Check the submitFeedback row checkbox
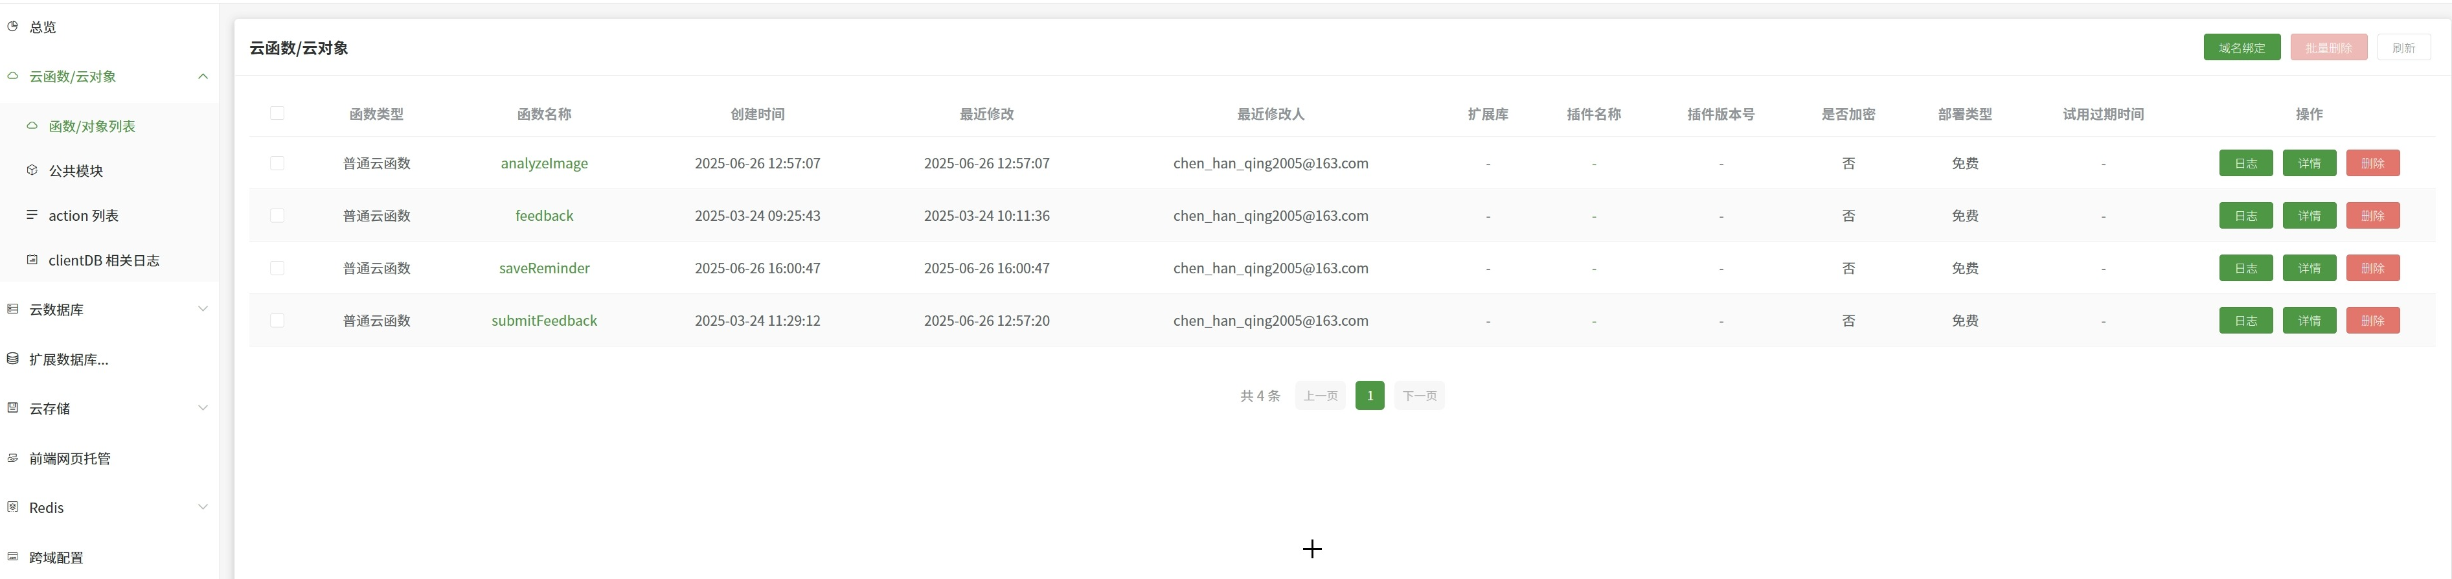Screen dimensions: 2452x579 [277, 320]
